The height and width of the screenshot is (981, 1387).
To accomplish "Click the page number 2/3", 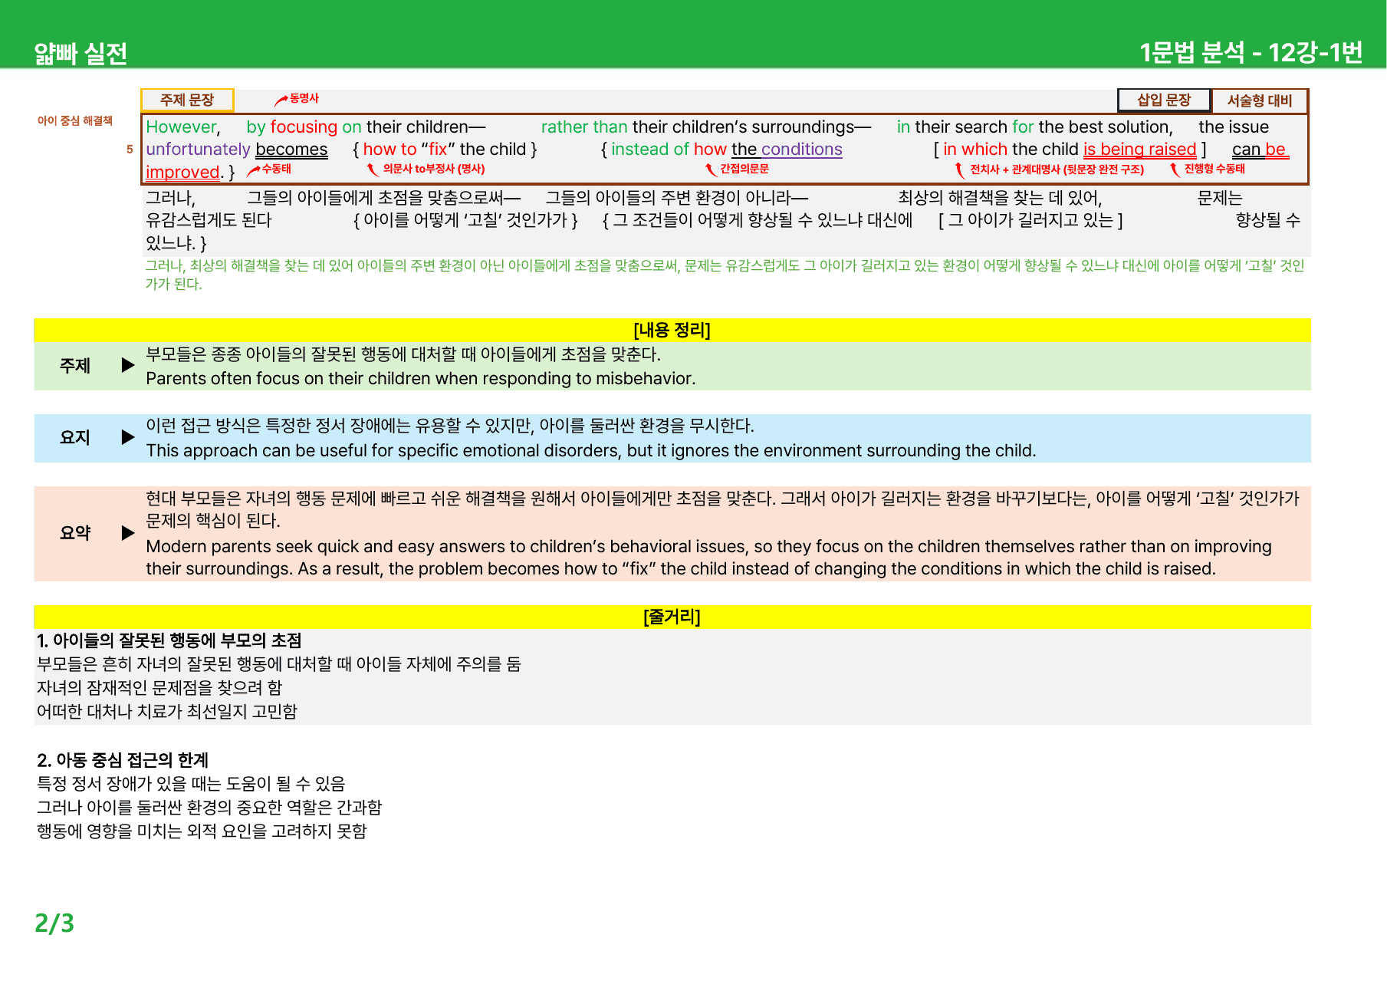I will [54, 923].
